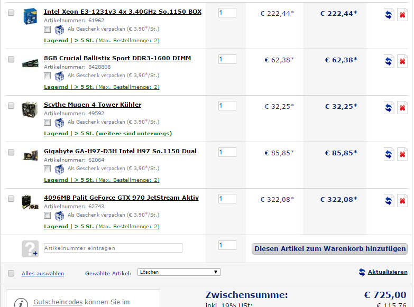This screenshot has width=414, height=307.
Task: Tick the Alles auswählen checkbox
Action: click(11, 273)
